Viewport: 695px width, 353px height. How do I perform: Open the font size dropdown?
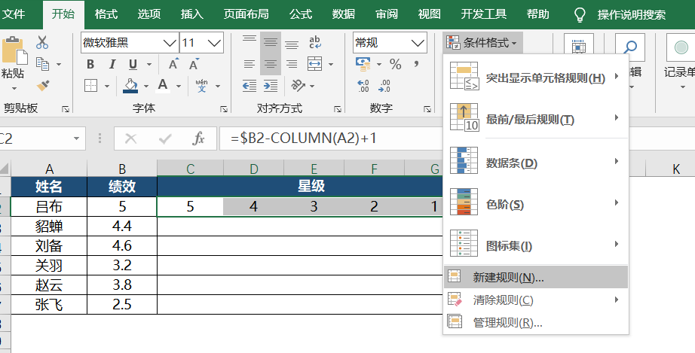point(215,43)
